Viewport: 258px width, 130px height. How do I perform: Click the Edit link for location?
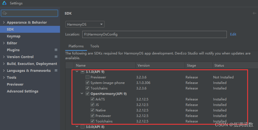[233, 34]
